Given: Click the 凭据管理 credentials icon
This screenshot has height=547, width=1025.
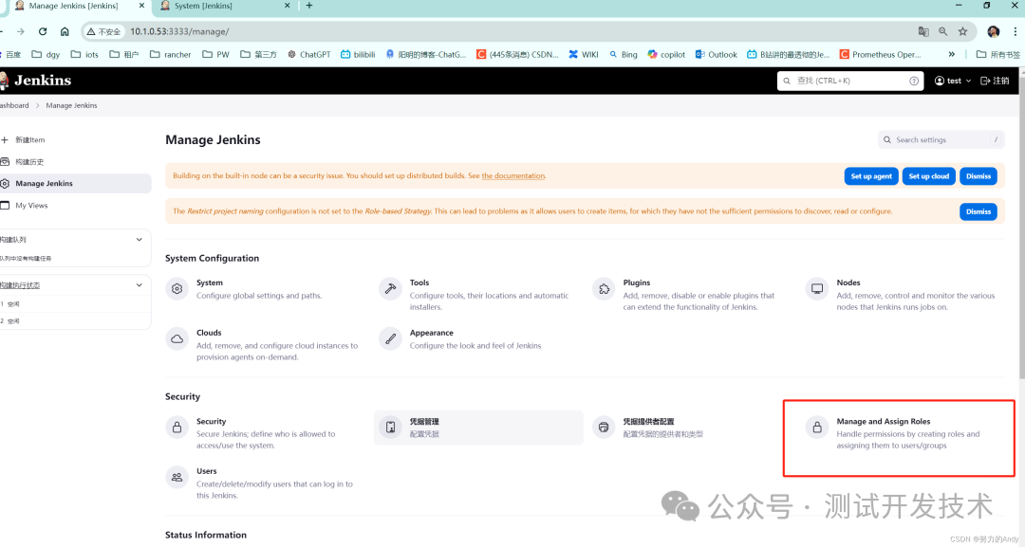Looking at the screenshot, I should [x=390, y=428].
